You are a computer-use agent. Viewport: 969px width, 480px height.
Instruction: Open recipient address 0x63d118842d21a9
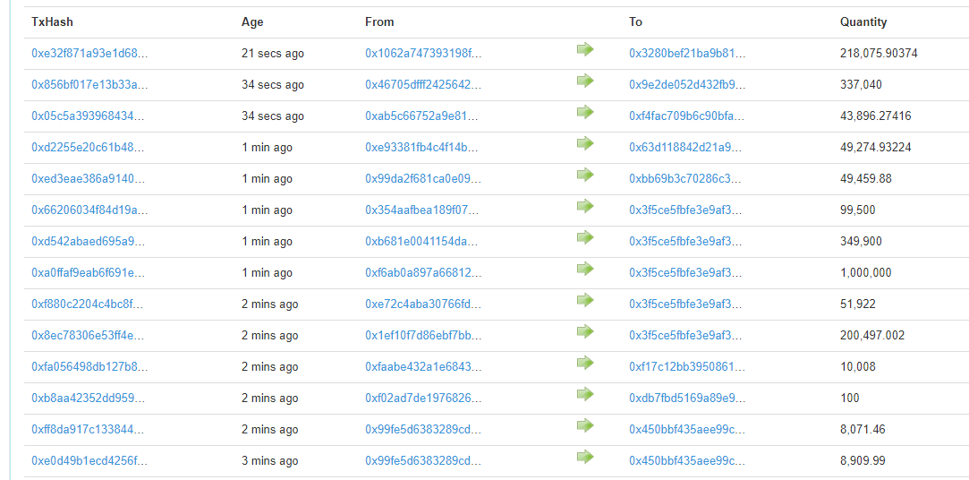(x=686, y=148)
